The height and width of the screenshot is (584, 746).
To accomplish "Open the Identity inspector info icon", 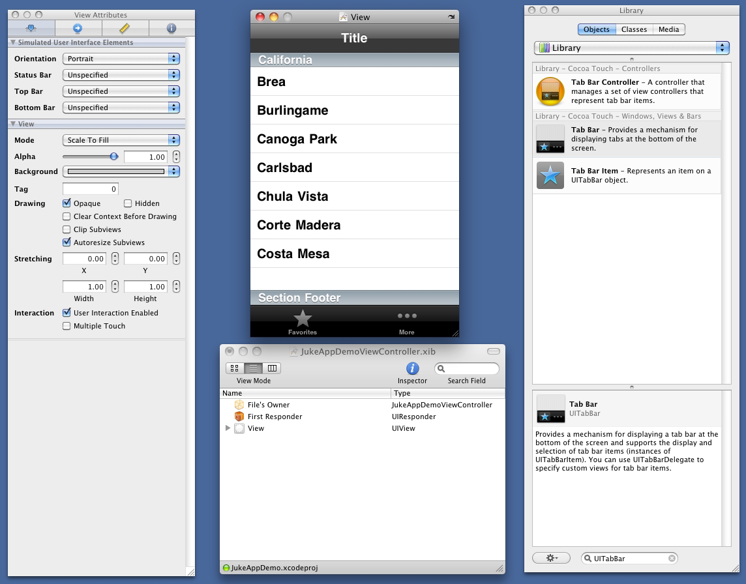I will tap(172, 28).
